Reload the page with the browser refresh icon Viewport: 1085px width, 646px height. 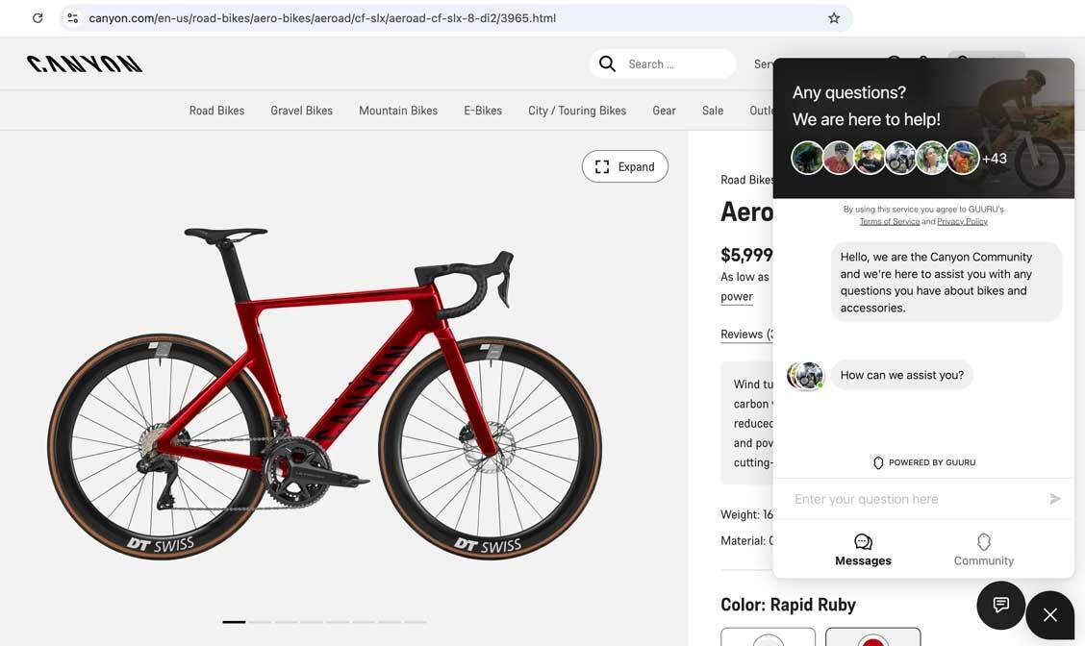[x=38, y=18]
